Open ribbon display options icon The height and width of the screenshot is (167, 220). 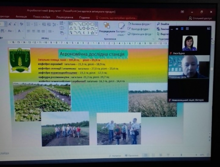(x=183, y=12)
